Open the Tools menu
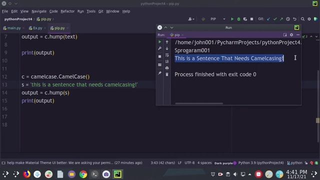The width and height of the screenshot is (320, 180). point(91,11)
